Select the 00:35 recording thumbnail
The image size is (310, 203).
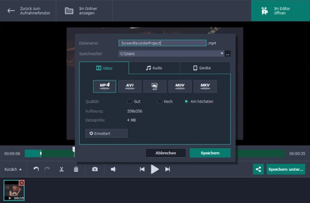pos(14,190)
